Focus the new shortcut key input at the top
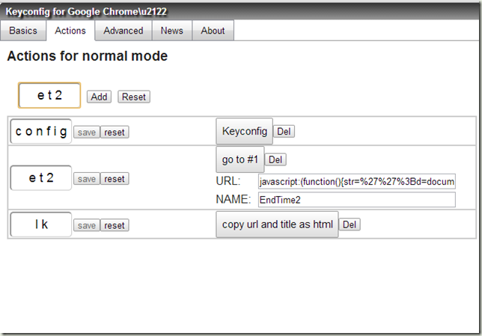The width and height of the screenshot is (482, 336). coord(49,95)
